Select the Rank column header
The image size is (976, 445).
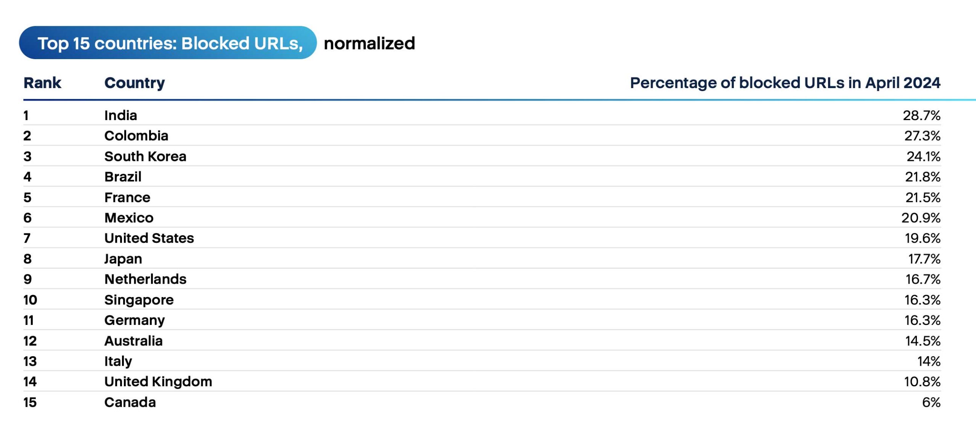[x=42, y=83]
